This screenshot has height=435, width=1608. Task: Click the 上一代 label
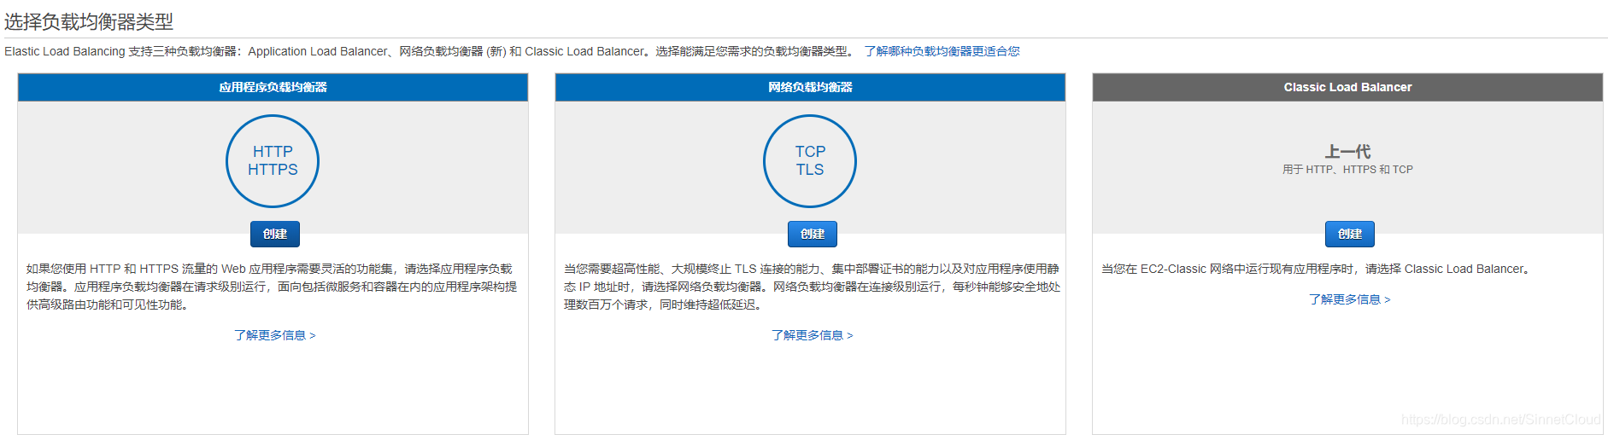tap(1347, 152)
